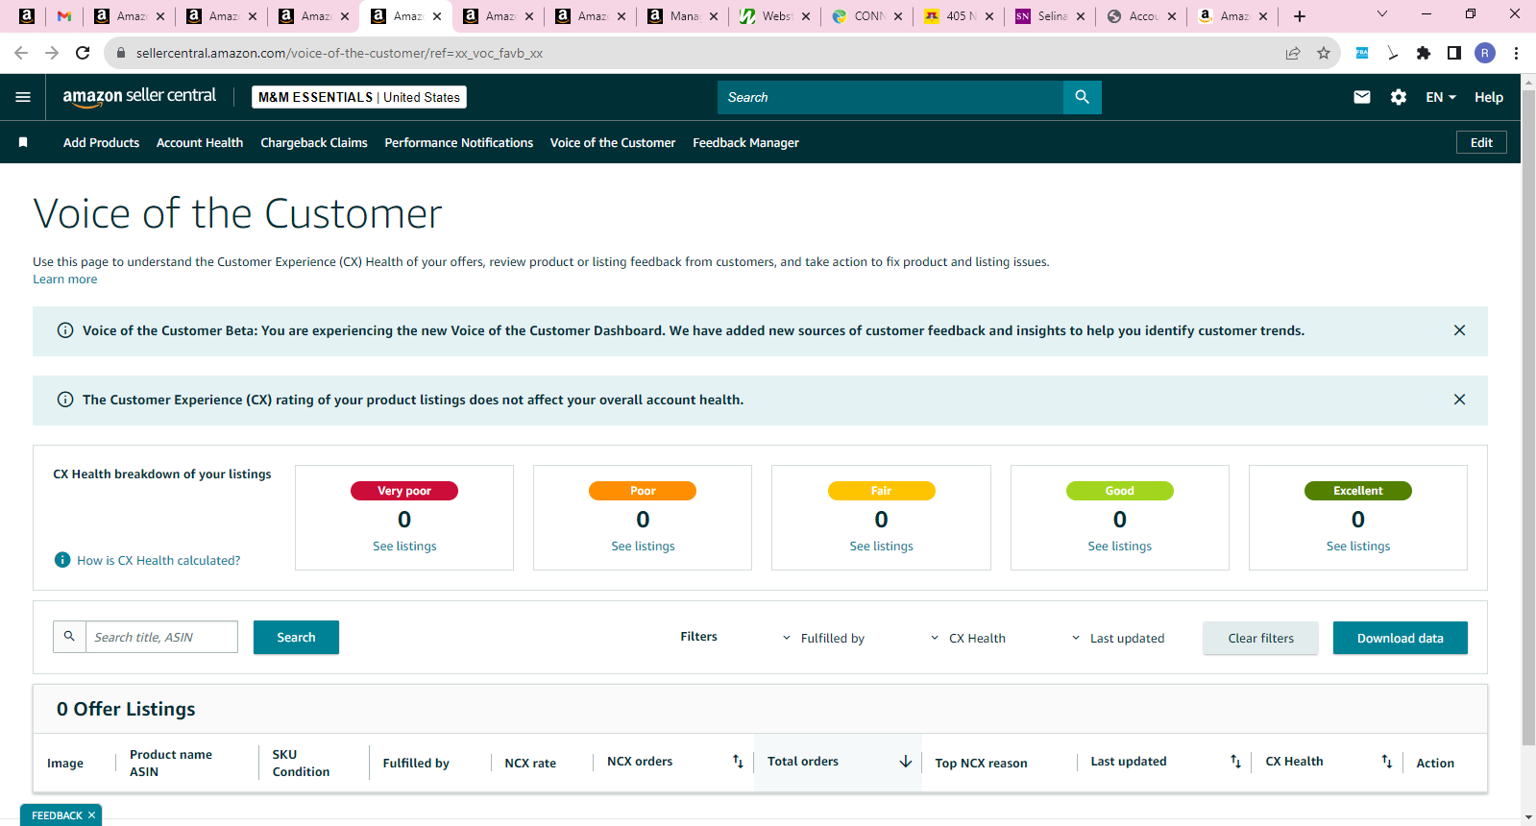1536x826 pixels.
Task: Click Download data button
Action: [x=1400, y=638]
